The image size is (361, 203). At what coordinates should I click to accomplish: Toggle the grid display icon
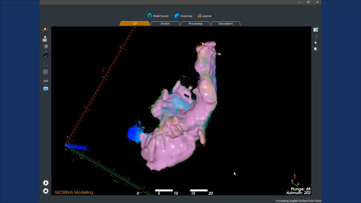click(46, 72)
